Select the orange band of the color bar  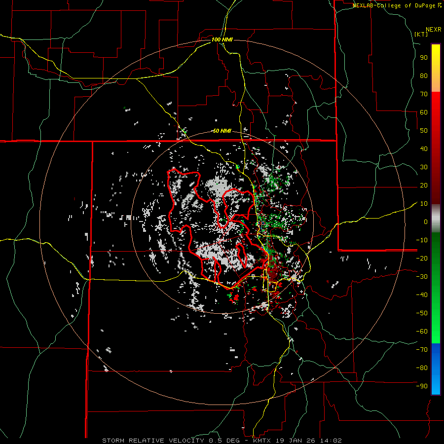tap(436, 84)
